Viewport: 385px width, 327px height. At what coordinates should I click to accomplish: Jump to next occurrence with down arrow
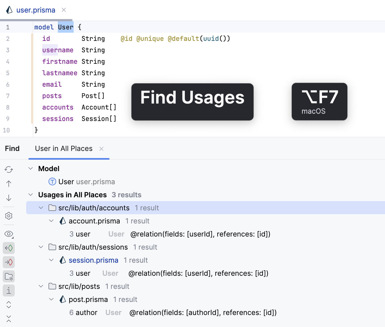(x=8, y=198)
